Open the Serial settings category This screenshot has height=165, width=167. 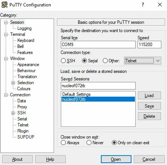point(22,119)
